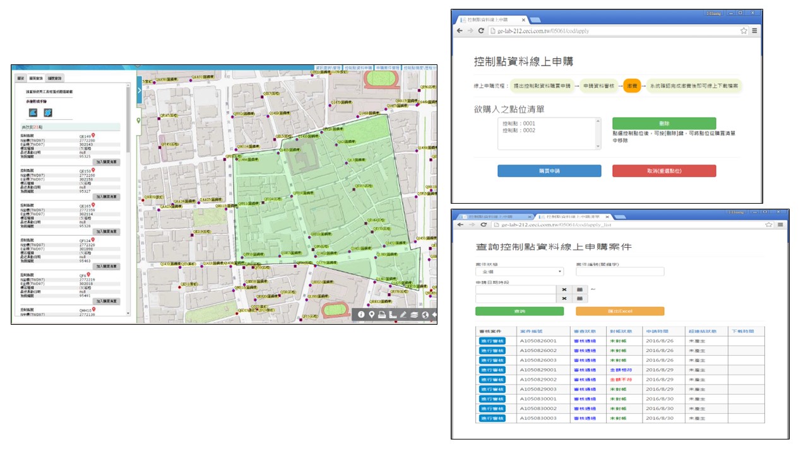The image size is (808, 454).
Task: Click the case number keyword input field
Action: click(x=620, y=272)
